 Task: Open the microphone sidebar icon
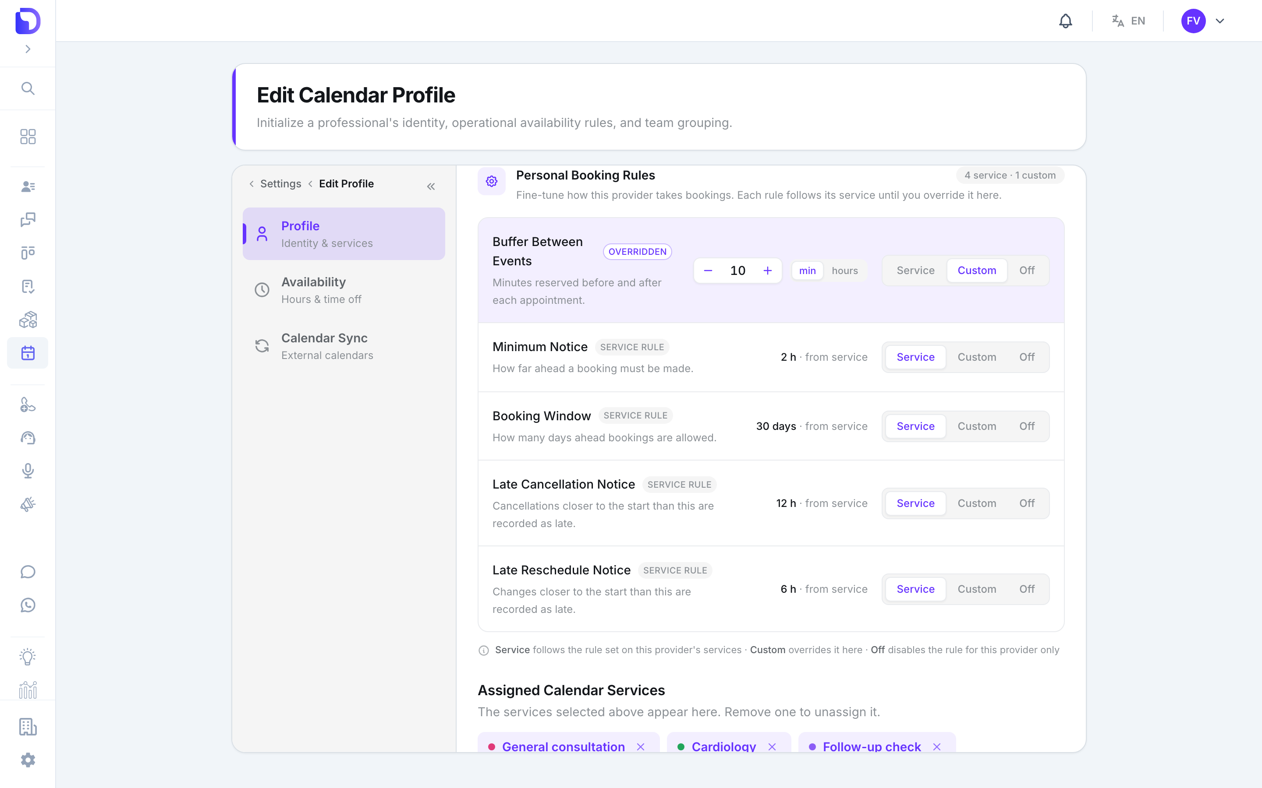28,471
